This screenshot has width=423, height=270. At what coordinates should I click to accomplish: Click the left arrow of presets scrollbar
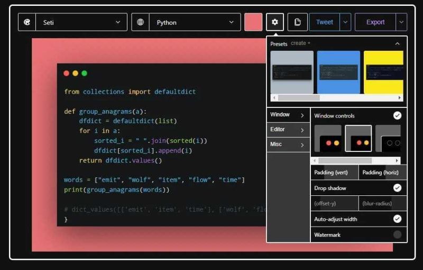click(x=274, y=98)
